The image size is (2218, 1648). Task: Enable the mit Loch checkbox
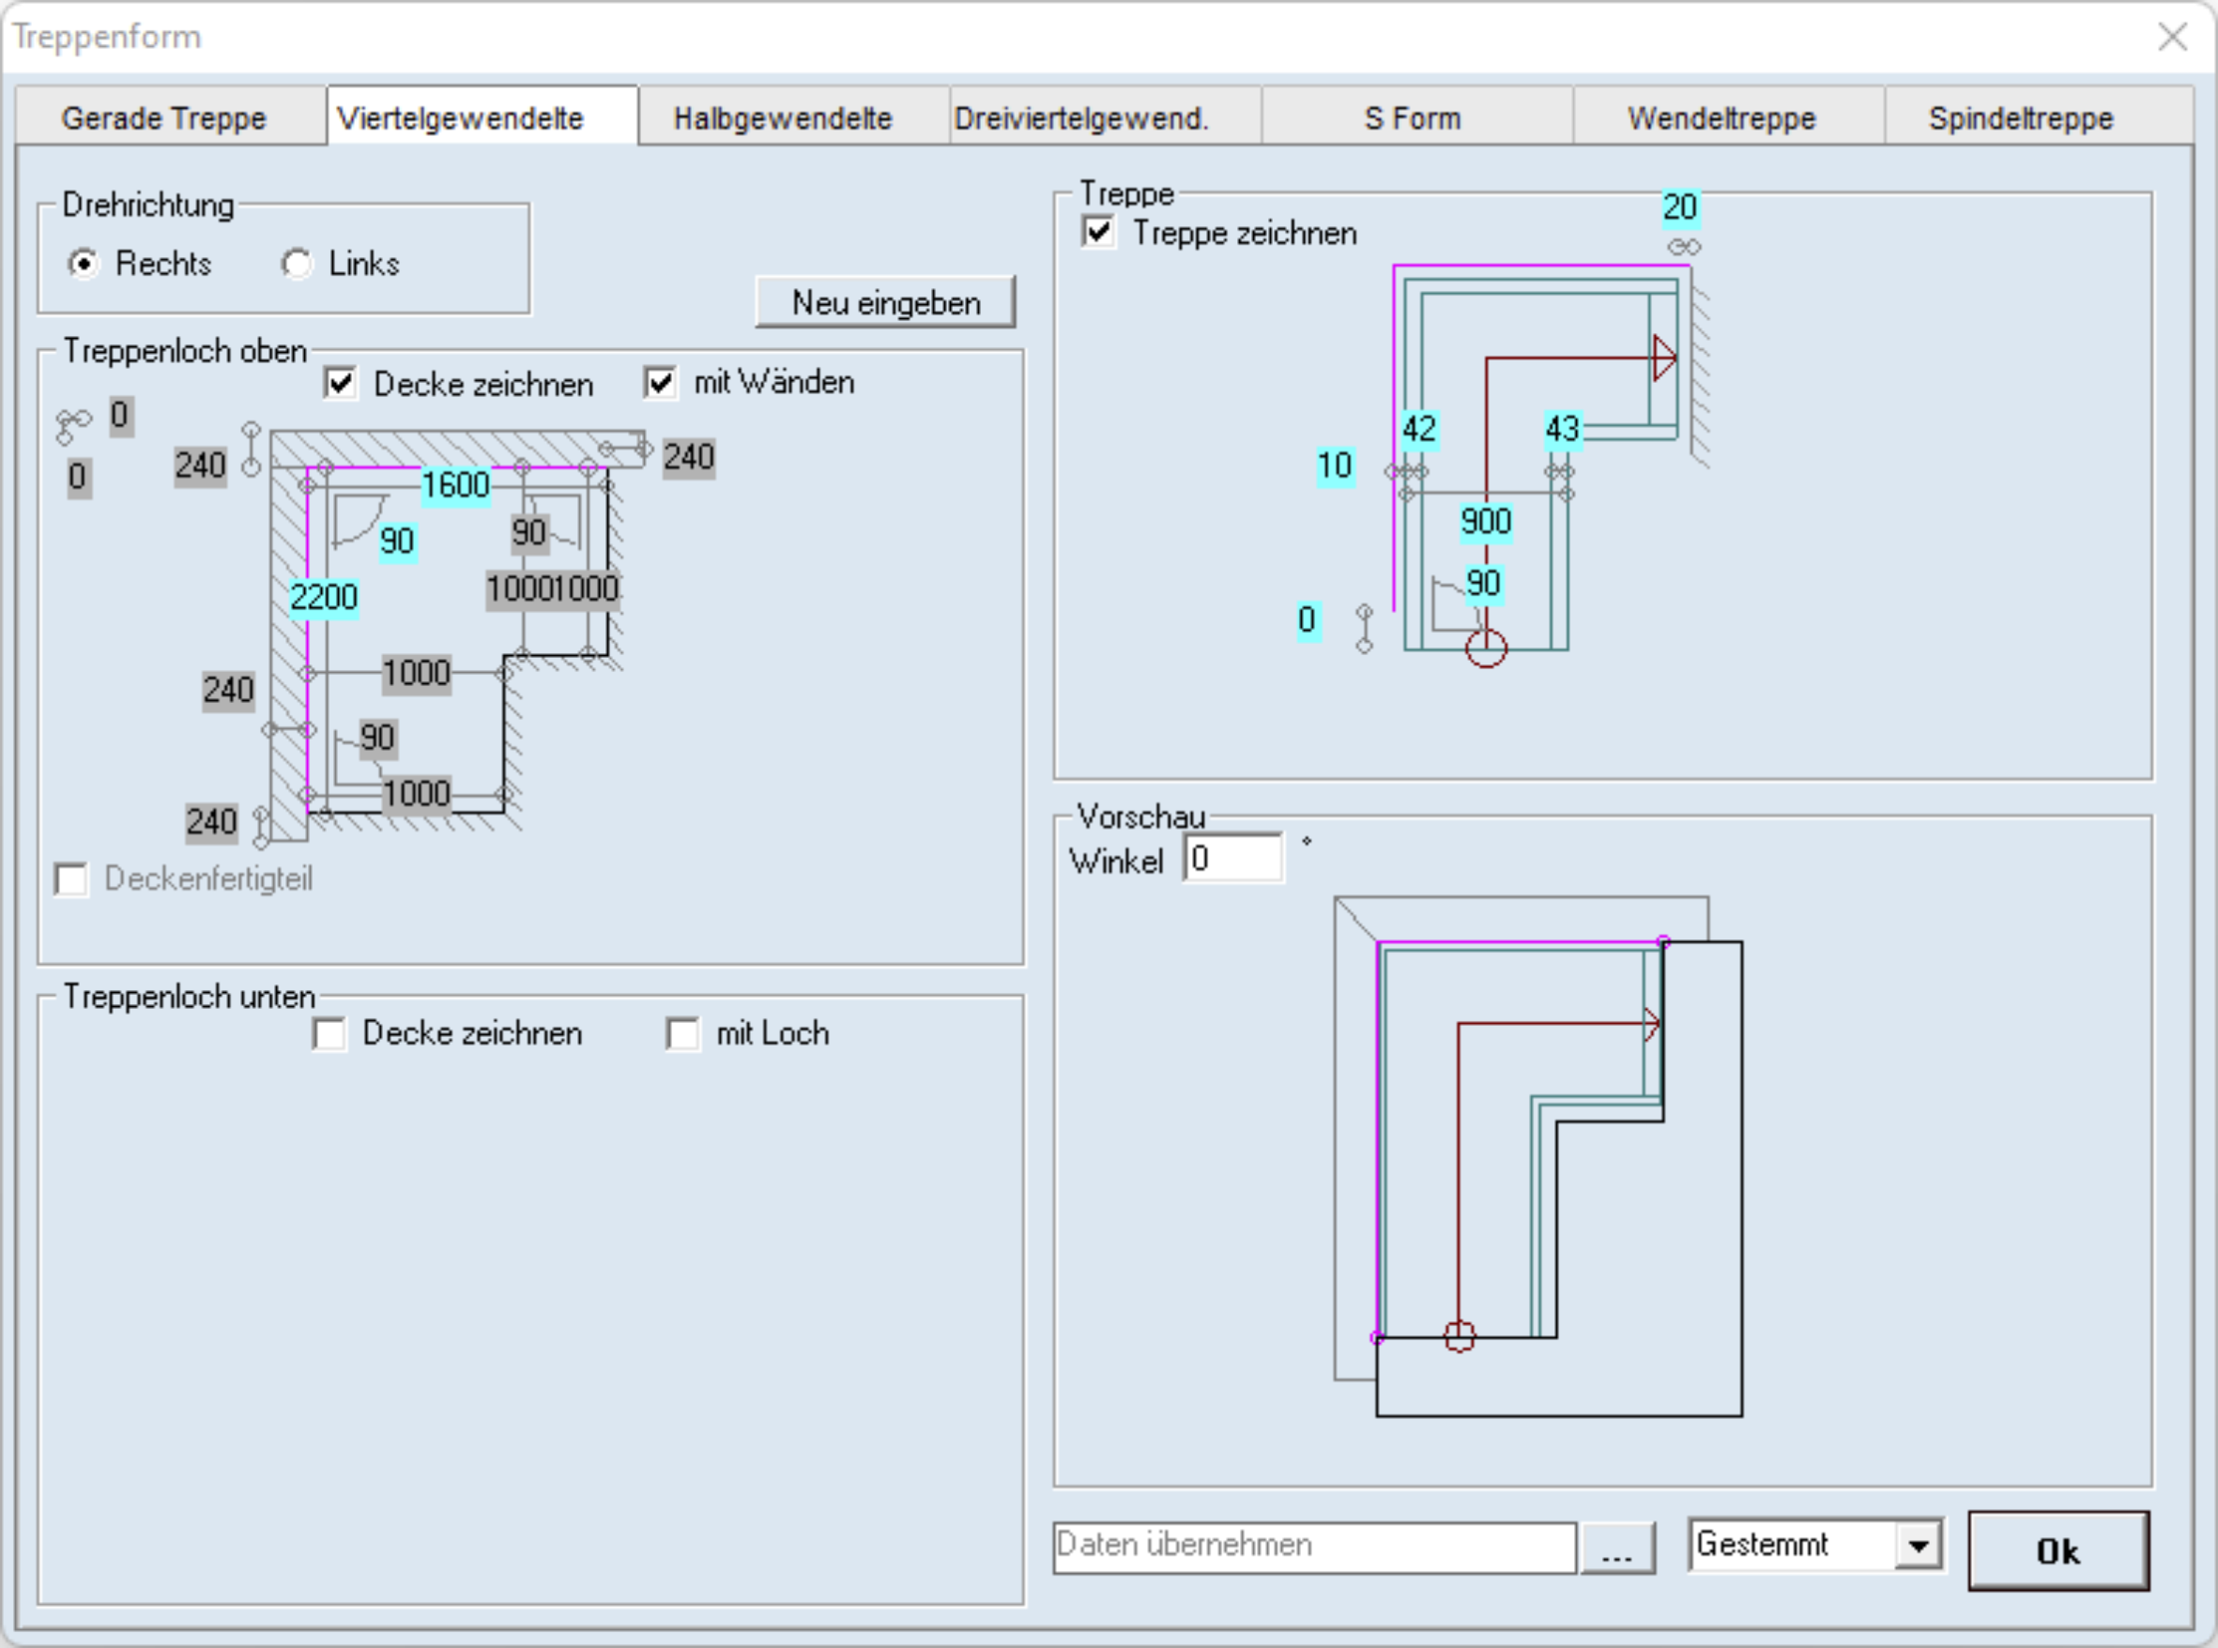(683, 1033)
